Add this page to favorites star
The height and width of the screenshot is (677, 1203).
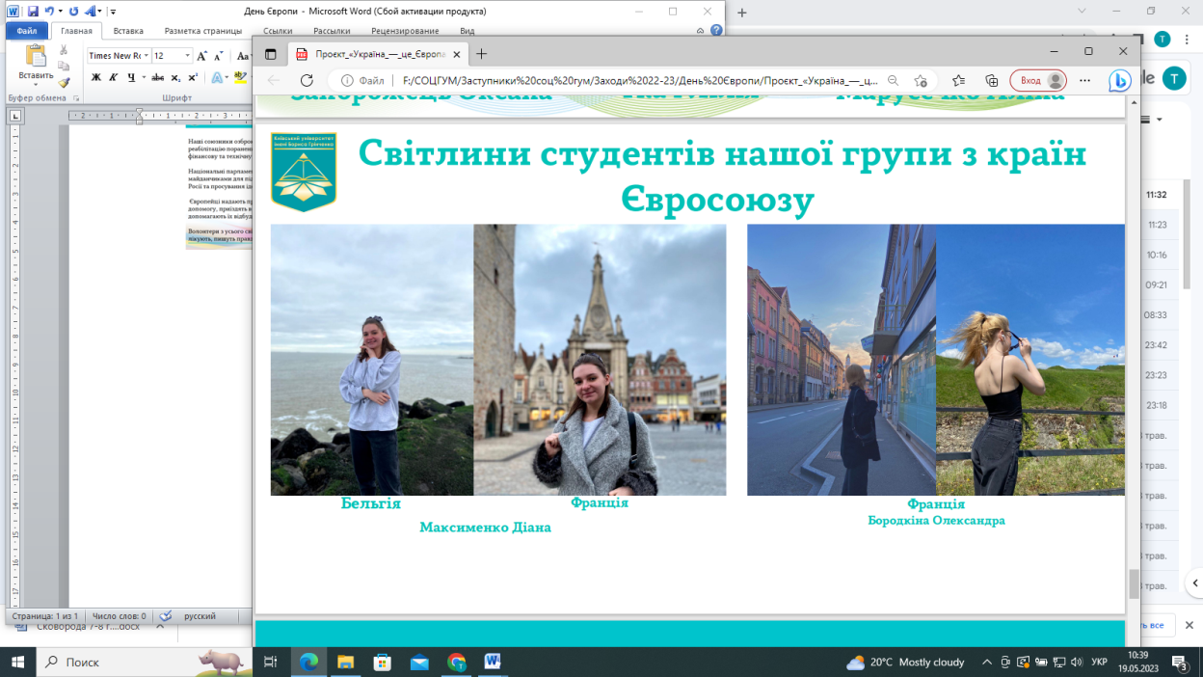922,81
